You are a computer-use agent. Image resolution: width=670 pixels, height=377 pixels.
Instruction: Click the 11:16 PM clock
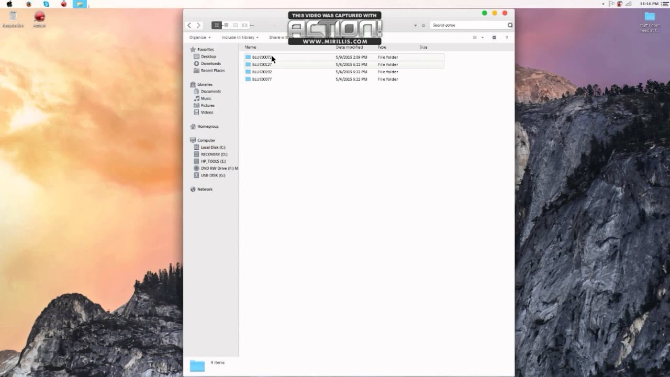pyautogui.click(x=649, y=4)
